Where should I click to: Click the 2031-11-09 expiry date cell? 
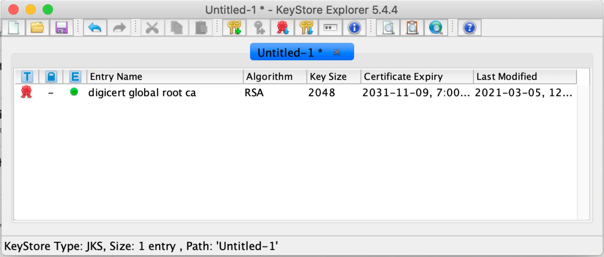[x=416, y=93]
